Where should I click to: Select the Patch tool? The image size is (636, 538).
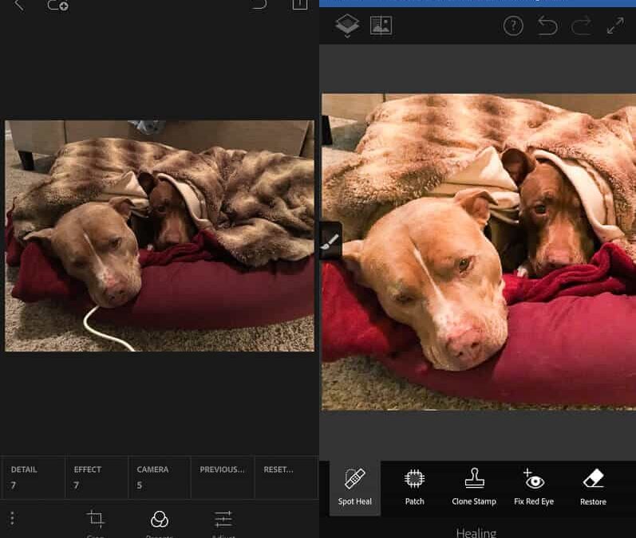click(x=414, y=487)
